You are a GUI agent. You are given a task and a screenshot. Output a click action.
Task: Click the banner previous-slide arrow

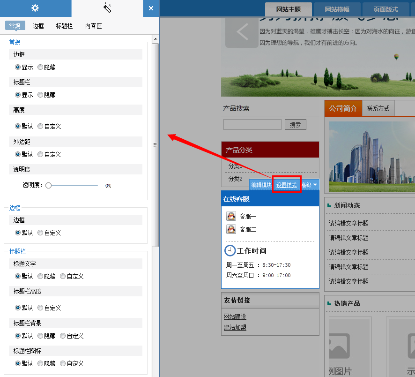[x=242, y=32]
